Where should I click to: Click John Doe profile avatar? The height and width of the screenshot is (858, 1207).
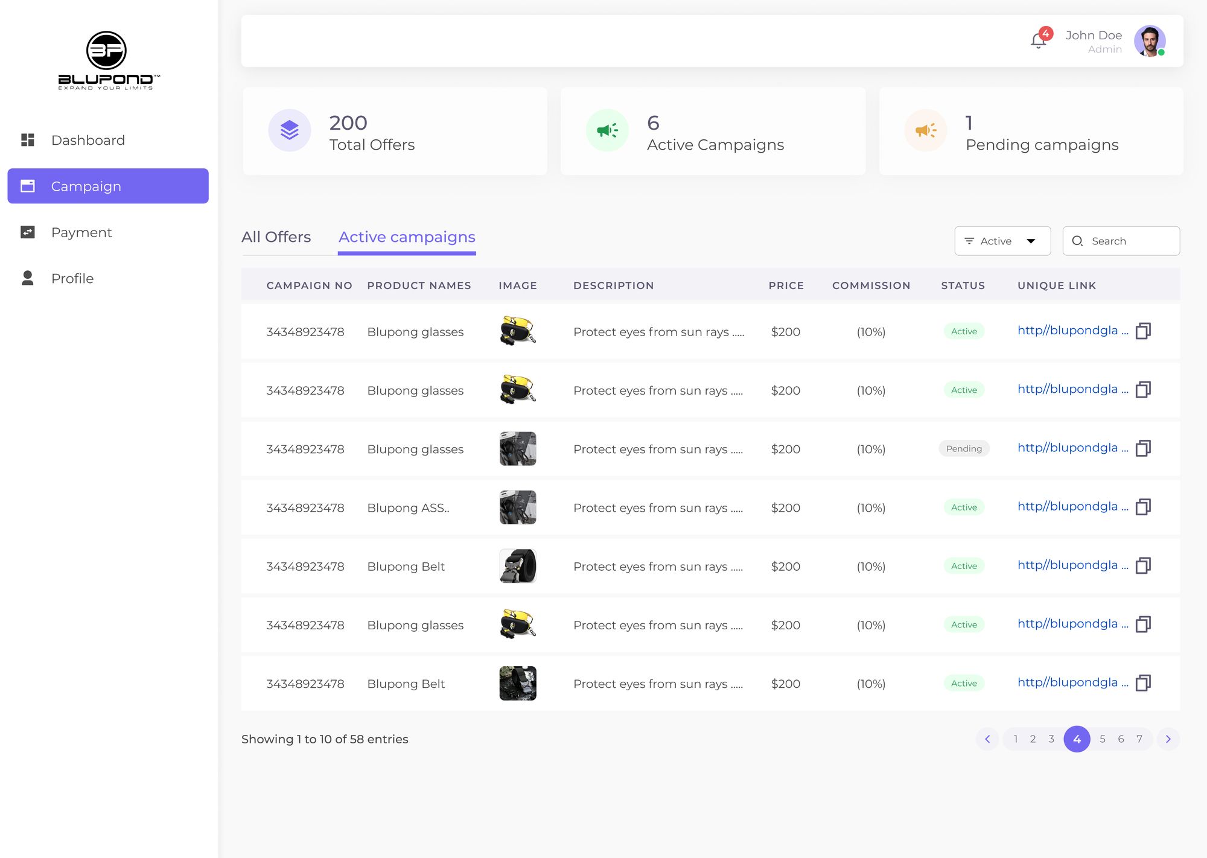[1149, 41]
